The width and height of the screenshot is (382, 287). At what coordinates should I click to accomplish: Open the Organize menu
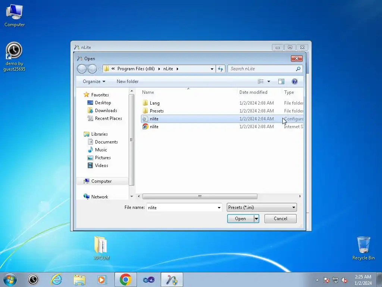[94, 81]
